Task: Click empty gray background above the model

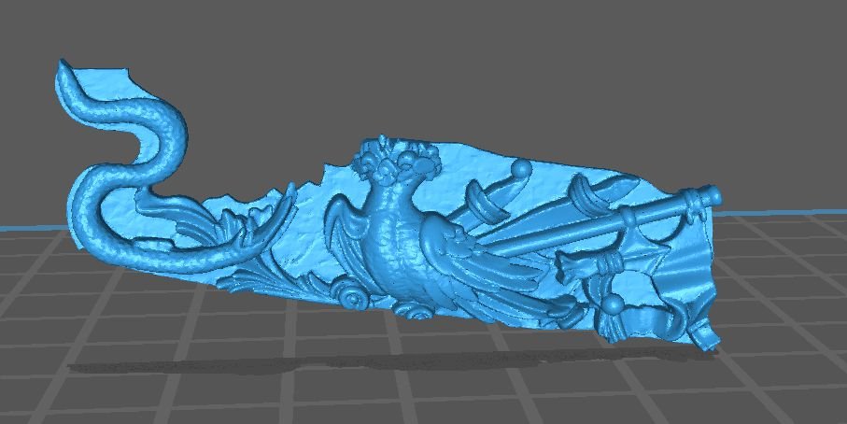Action: (x=420, y=56)
